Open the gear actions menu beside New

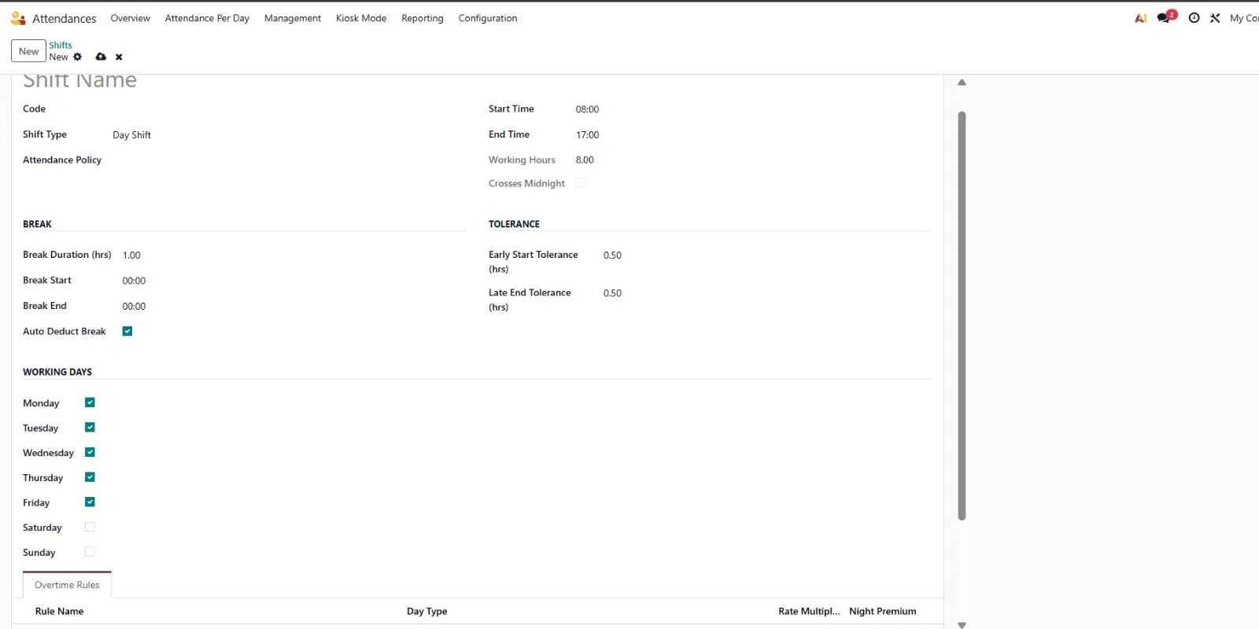click(x=77, y=57)
